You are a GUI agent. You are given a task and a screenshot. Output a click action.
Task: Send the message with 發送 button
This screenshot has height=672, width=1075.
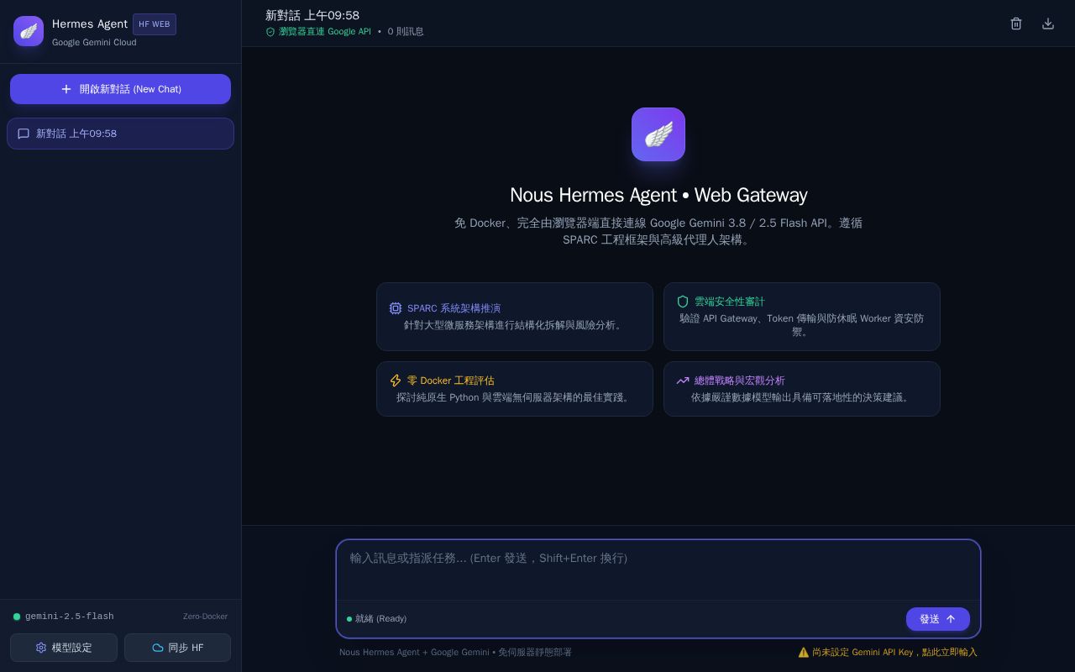pyautogui.click(x=938, y=619)
